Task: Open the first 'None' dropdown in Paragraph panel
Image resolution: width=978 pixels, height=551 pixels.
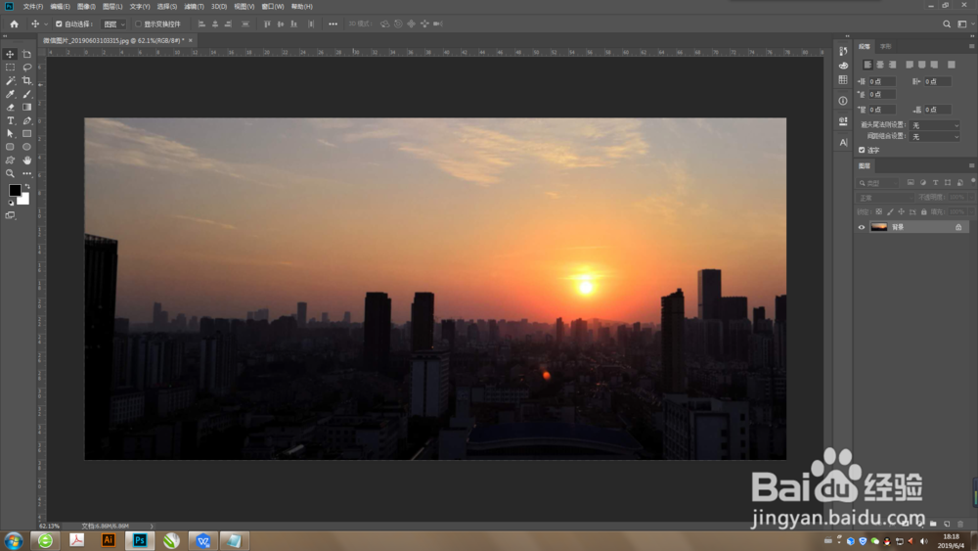Action: coord(935,125)
